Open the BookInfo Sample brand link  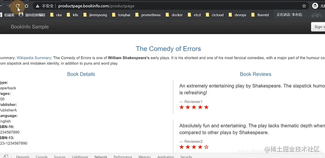click(x=30, y=27)
